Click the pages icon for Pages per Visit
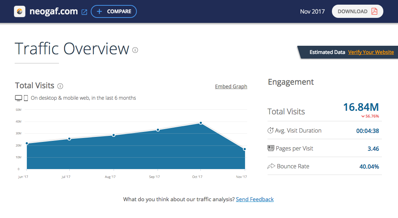Image resolution: width=398 pixels, height=218 pixels. coord(271,148)
